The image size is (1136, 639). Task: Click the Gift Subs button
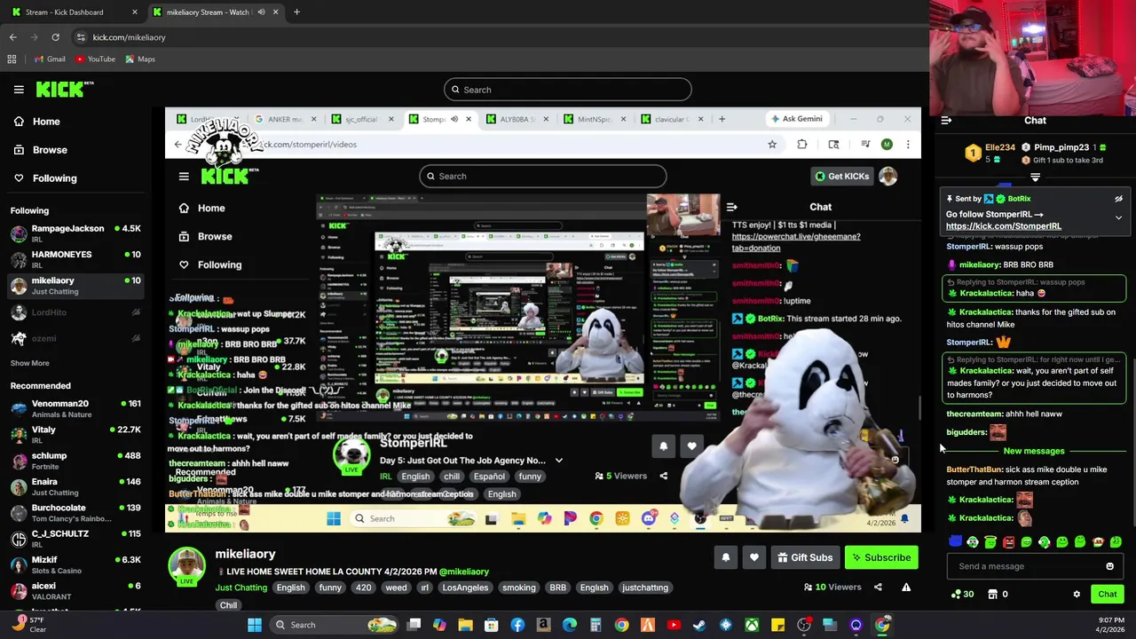[805, 557]
